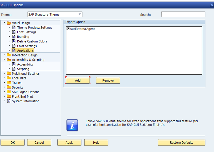Uncheck the AutExternalAgent checkbox
Image resolution: width=214 pixels, height=152 pixels.
pos(68,29)
